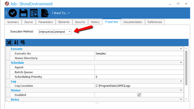Select the Properties tab

click(112, 22)
